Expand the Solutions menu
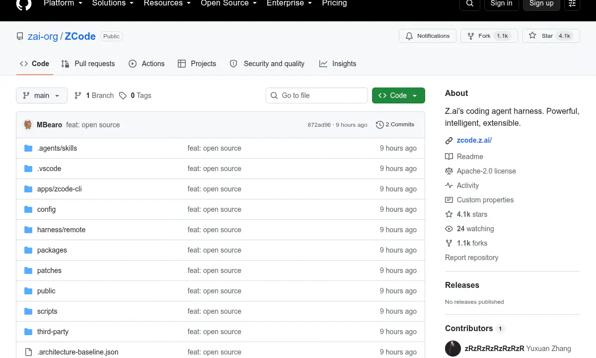 pos(113,3)
